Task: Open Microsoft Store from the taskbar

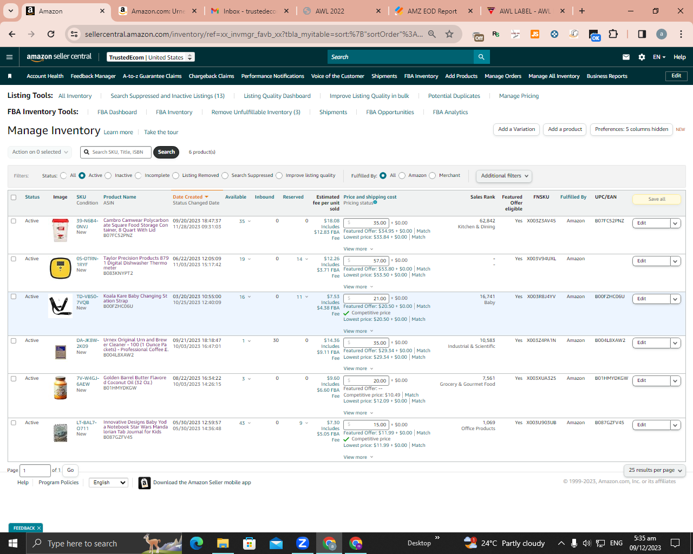Action: click(x=250, y=543)
